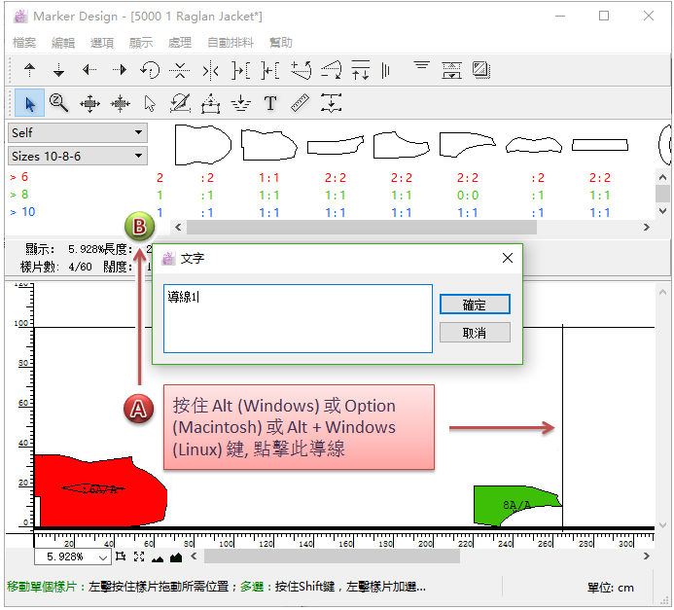Select the ruler measure tool

[x=300, y=102]
